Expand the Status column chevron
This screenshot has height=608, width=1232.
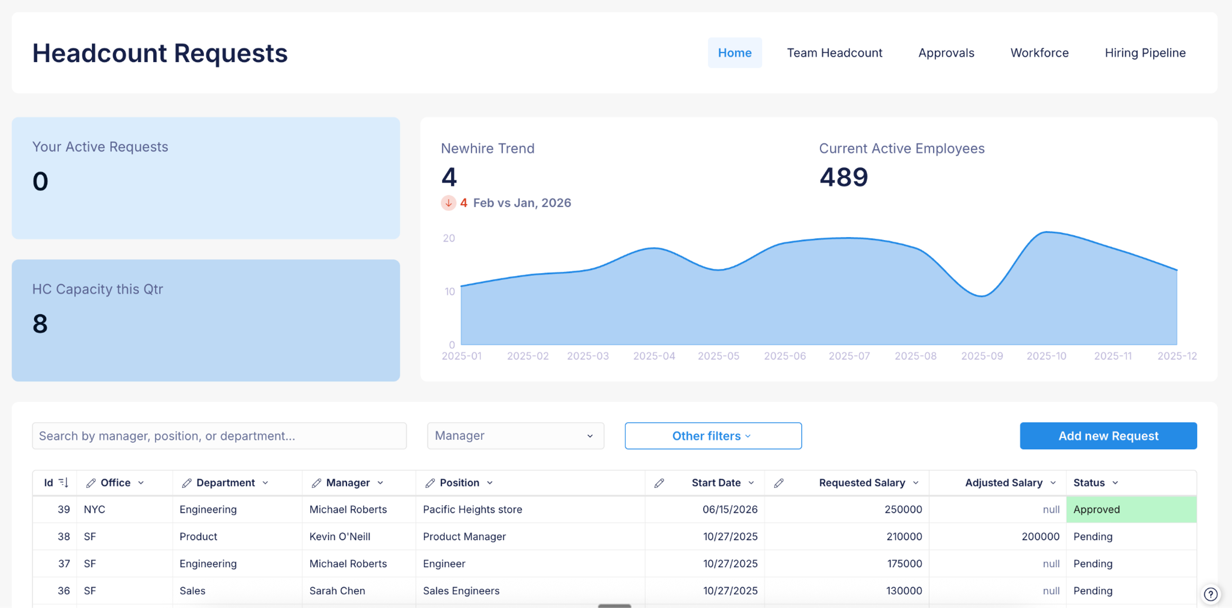pos(1115,483)
